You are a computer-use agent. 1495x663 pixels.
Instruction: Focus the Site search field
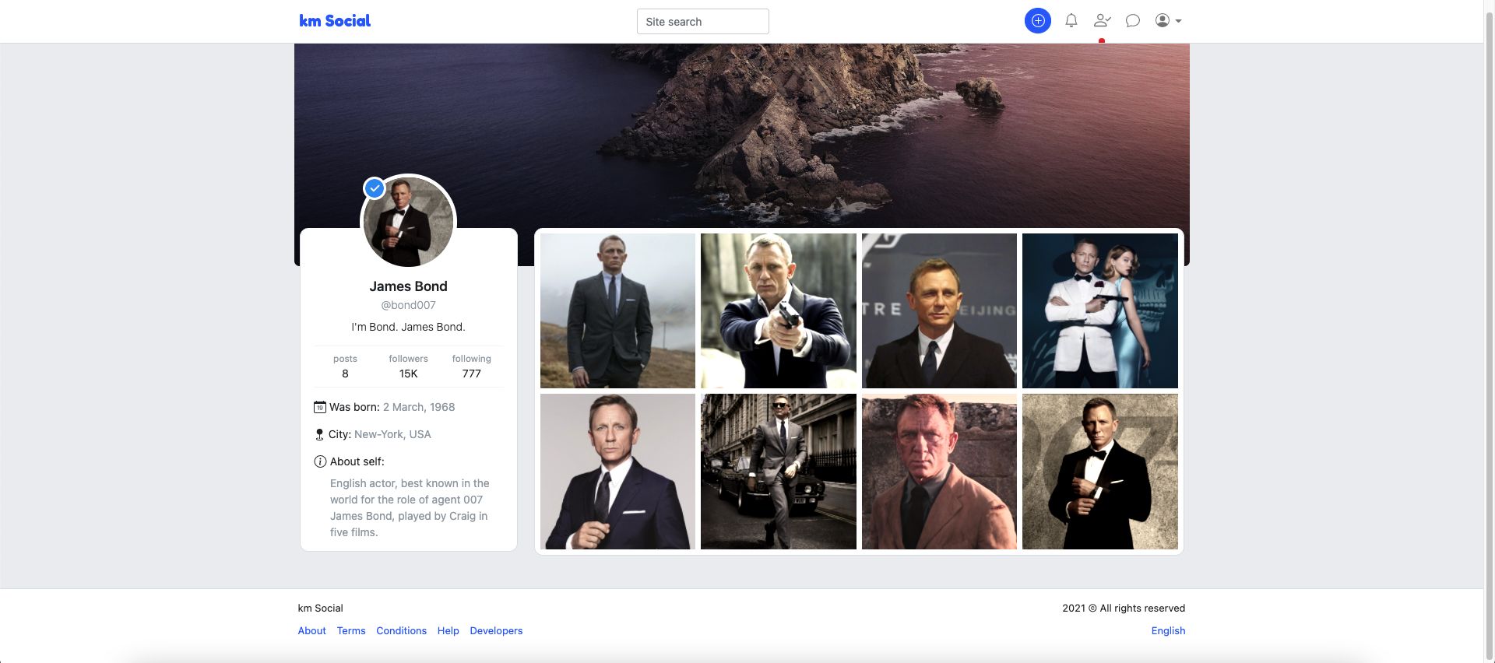[x=702, y=22]
